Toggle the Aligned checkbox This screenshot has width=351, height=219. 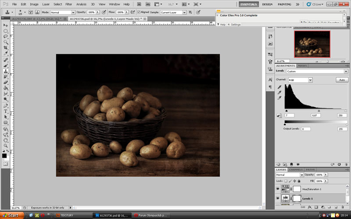[x=139, y=12]
